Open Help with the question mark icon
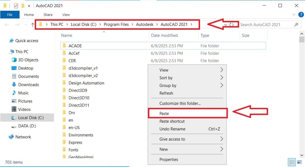 coord(301,15)
